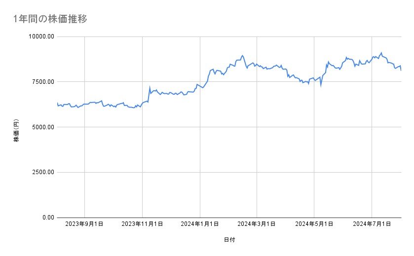Click the sharp dip in the line in May 2024
414x256 pixels.
coord(321,85)
